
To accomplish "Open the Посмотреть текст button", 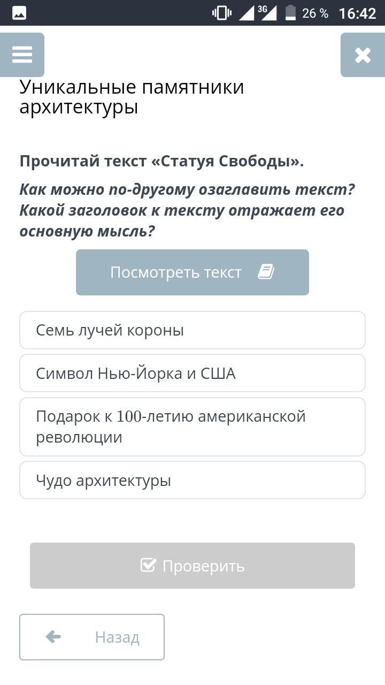I will [192, 272].
